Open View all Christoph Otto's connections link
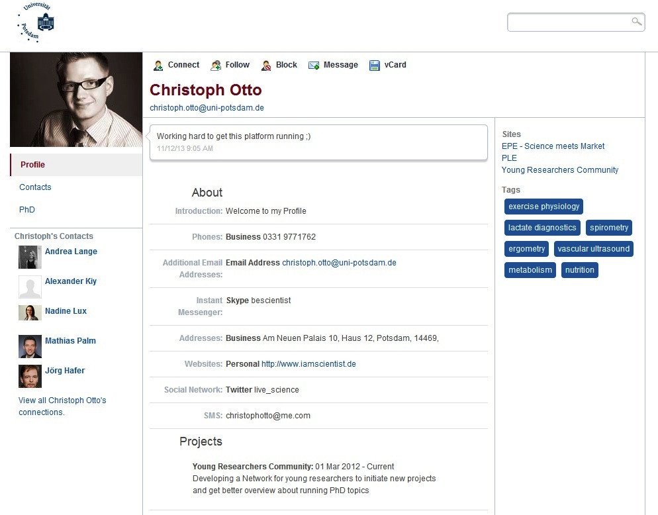The height and width of the screenshot is (515, 658). point(62,406)
